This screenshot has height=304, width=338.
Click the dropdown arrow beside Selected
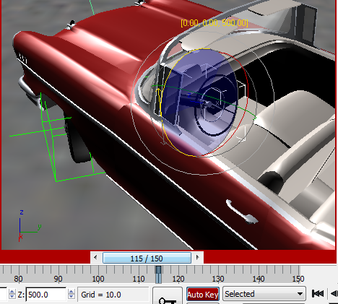(x=300, y=294)
